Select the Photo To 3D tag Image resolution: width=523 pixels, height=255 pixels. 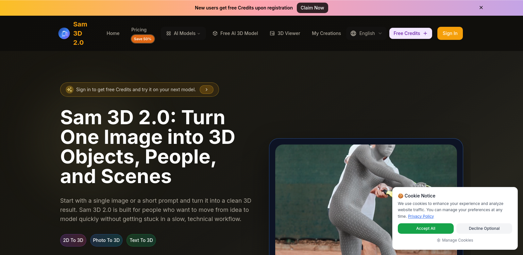106,240
